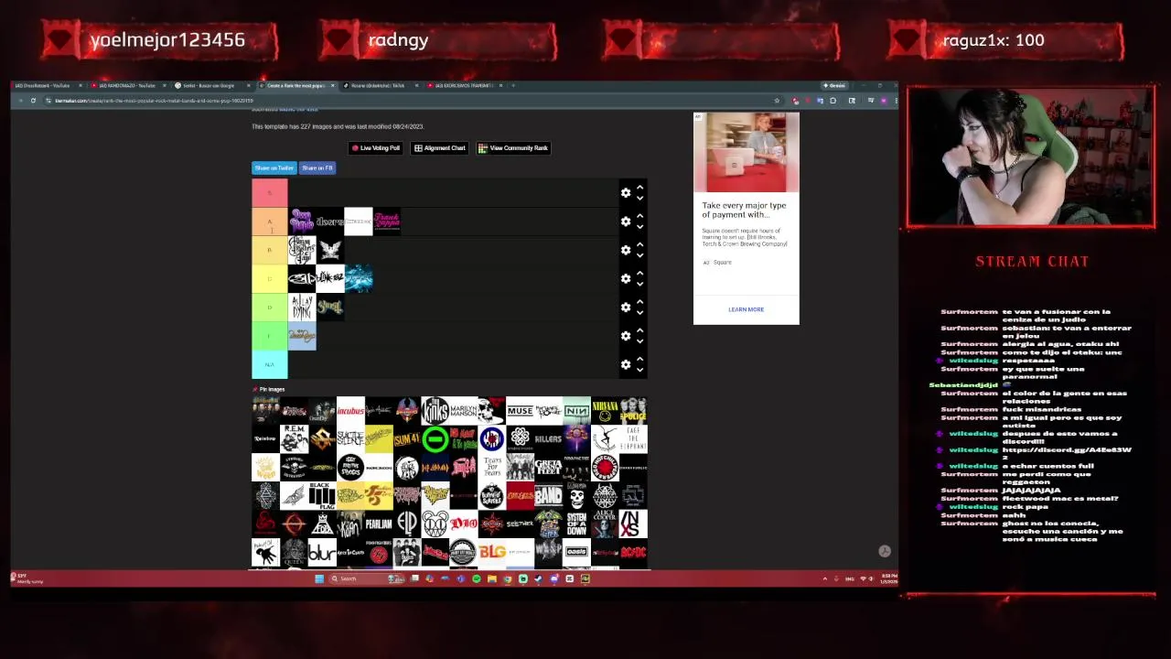Move the D tier row down with its down arrow
This screenshot has height=659, width=1171.
tap(640, 311)
